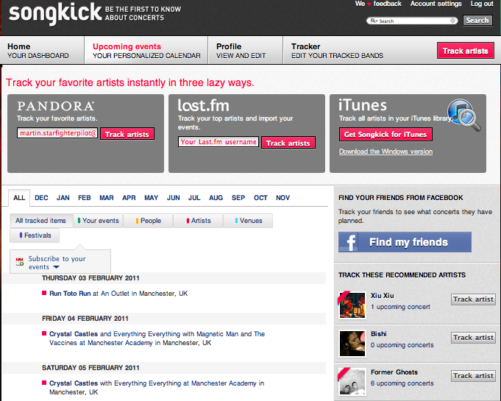
Task: Select the OCT month tab
Action: 260,198
